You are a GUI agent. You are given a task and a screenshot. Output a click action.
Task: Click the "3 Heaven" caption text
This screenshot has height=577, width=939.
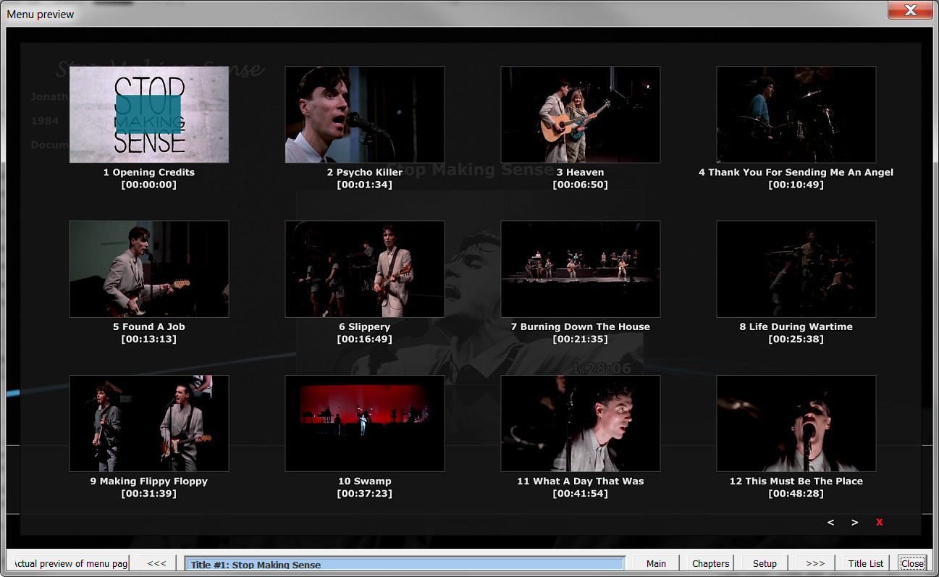tap(581, 172)
